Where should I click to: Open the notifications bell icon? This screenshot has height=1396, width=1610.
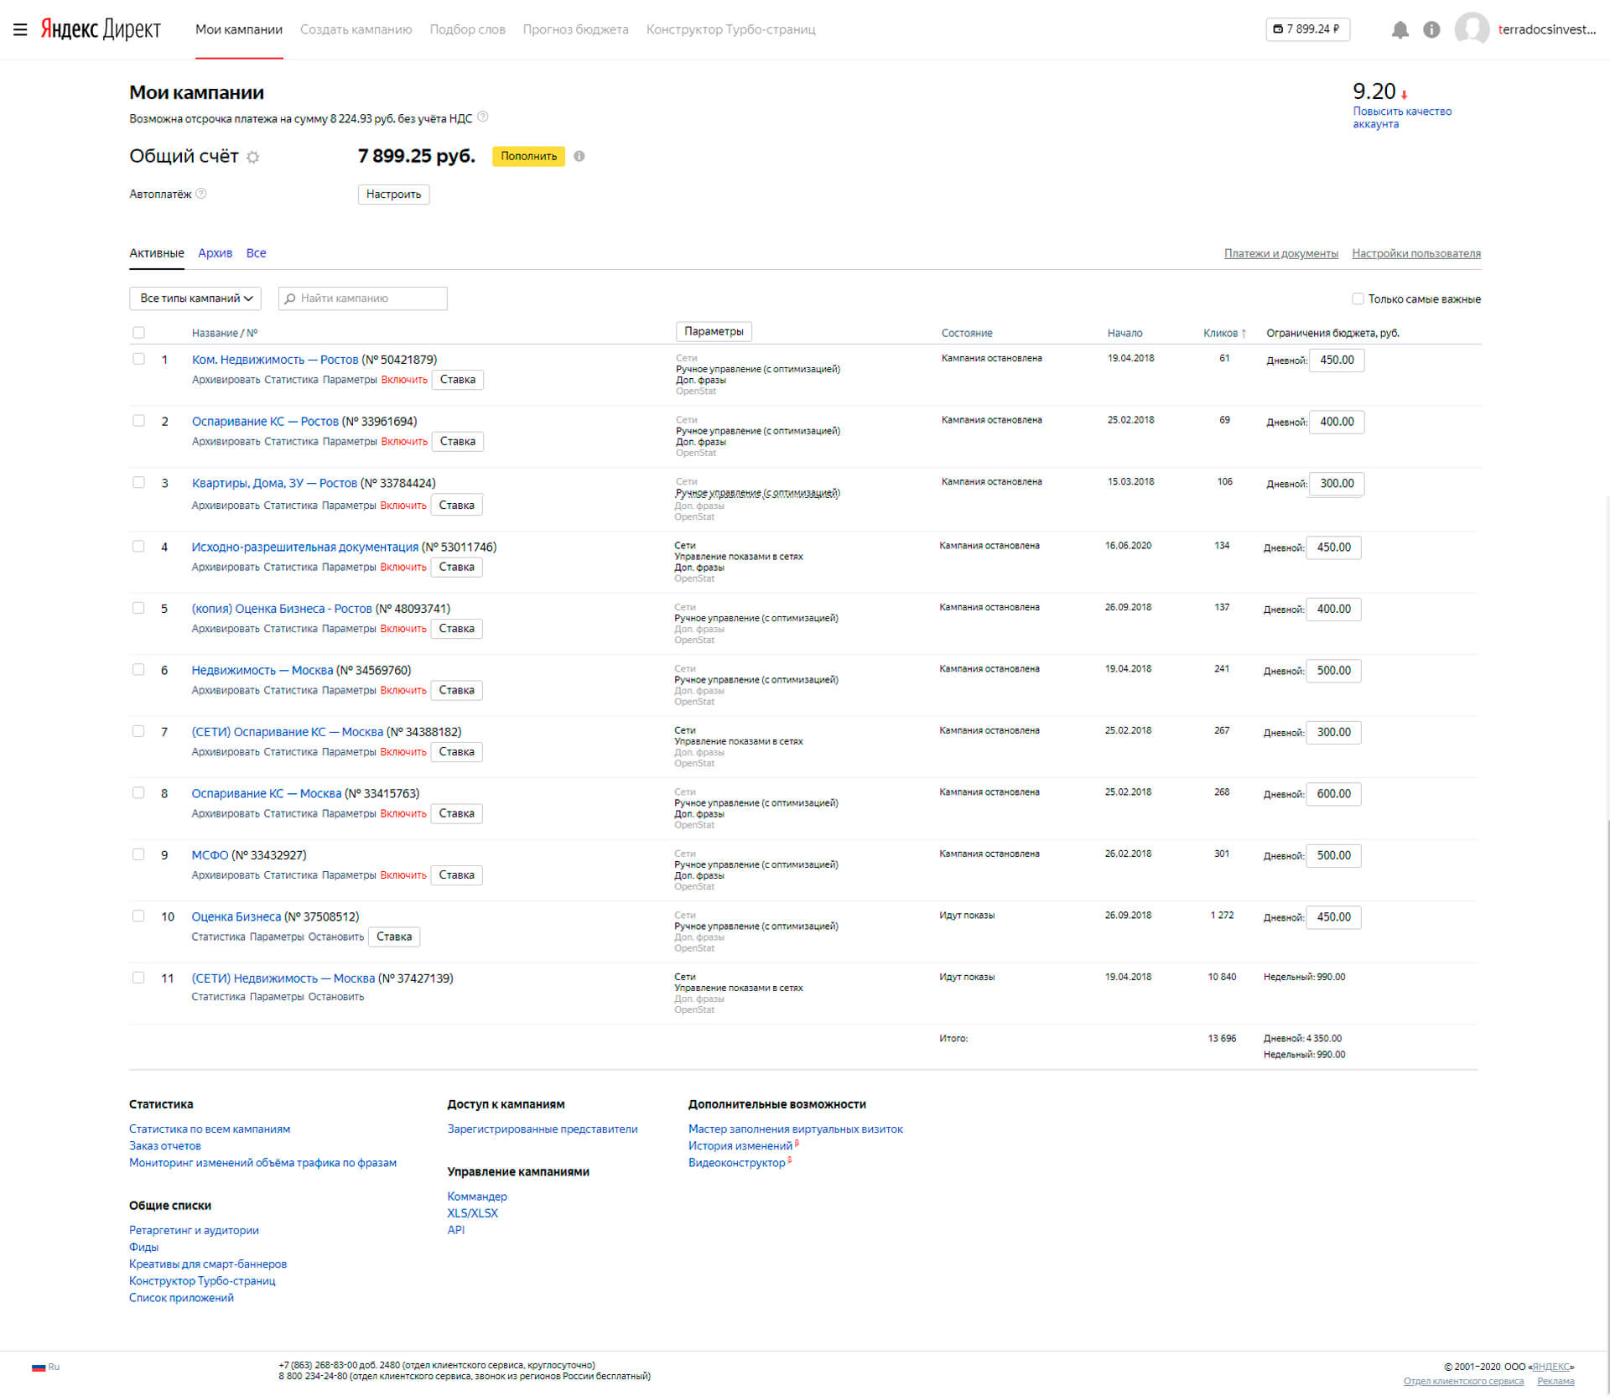tap(1400, 30)
